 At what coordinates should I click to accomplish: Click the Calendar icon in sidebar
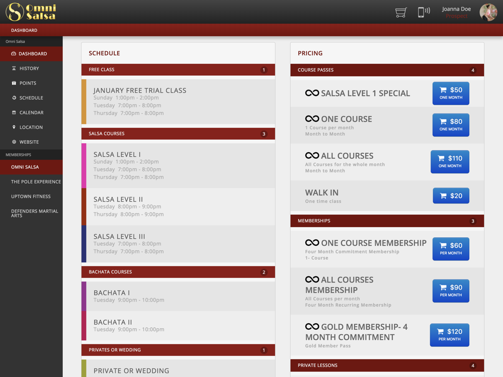[14, 113]
